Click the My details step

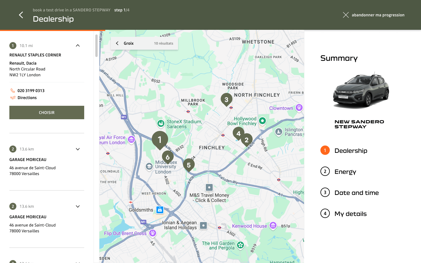(344, 214)
